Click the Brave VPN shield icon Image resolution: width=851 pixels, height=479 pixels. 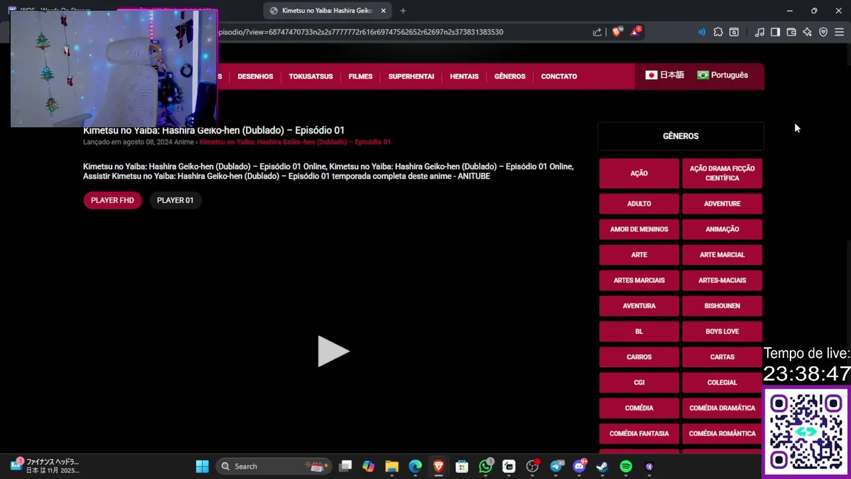[823, 32]
